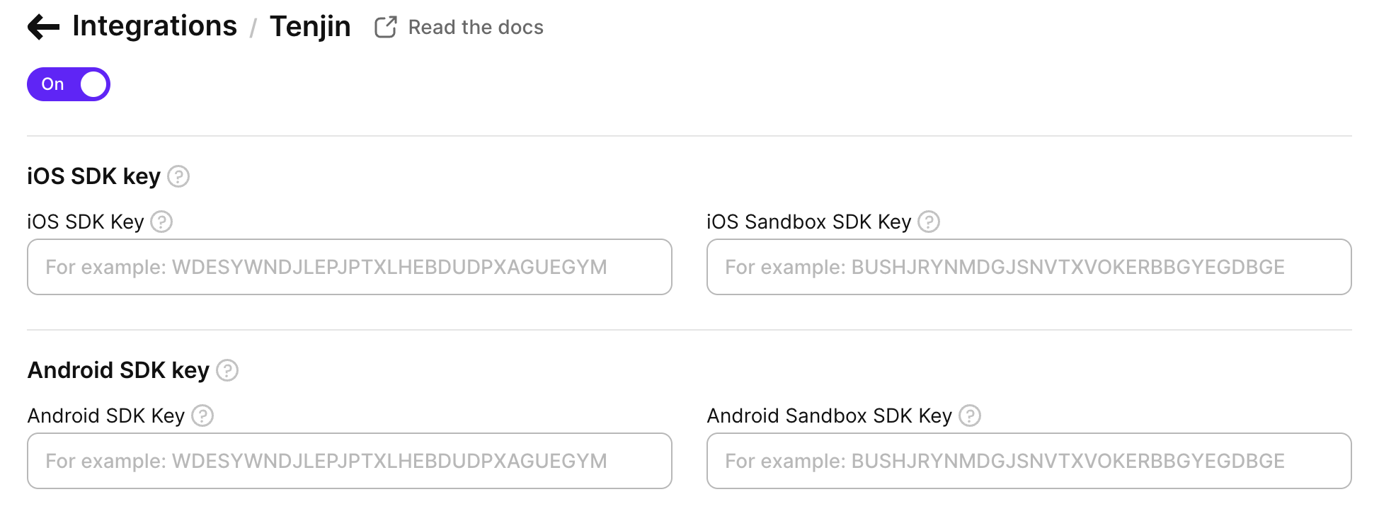
Task: Click the bold iOS SDK key section heading
Action: [93, 176]
